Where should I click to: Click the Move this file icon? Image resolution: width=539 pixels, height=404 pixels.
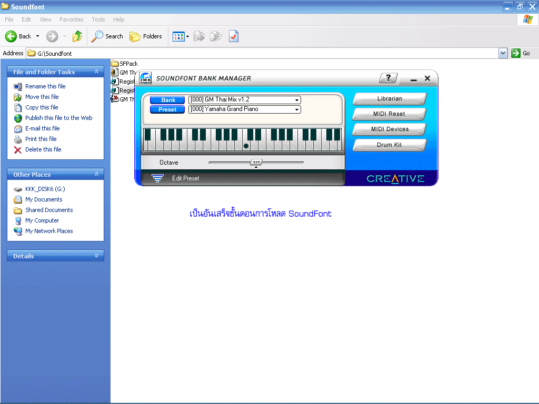(x=18, y=97)
